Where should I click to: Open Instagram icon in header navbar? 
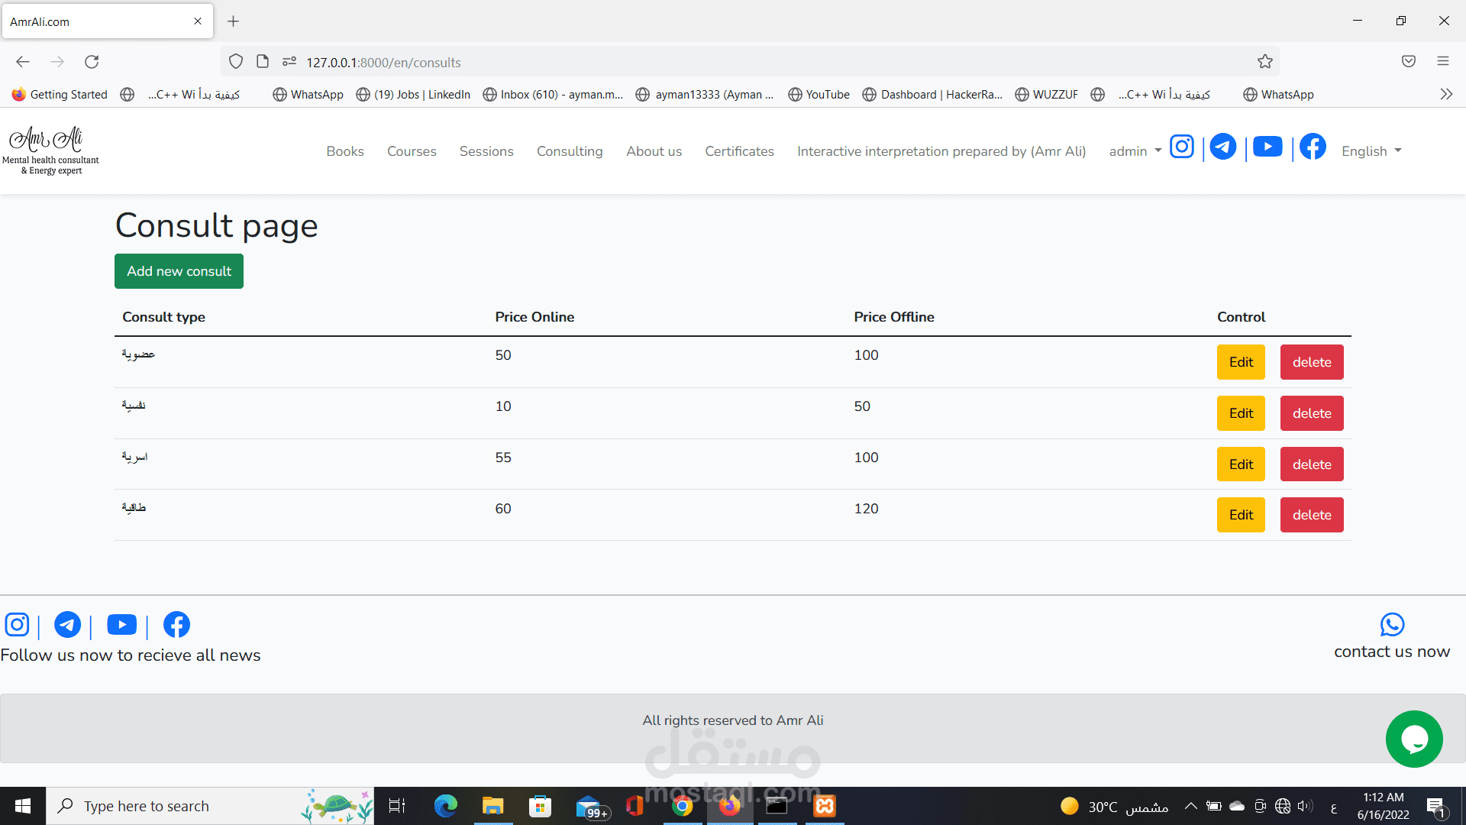(1181, 147)
